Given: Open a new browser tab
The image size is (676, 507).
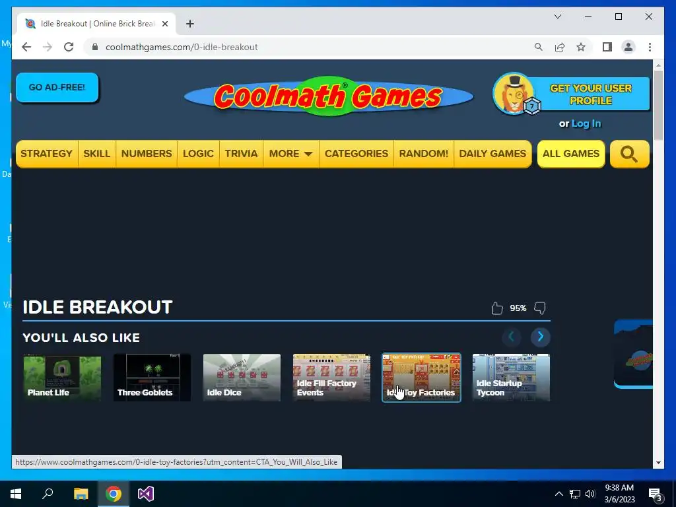Looking at the screenshot, I should (x=190, y=24).
